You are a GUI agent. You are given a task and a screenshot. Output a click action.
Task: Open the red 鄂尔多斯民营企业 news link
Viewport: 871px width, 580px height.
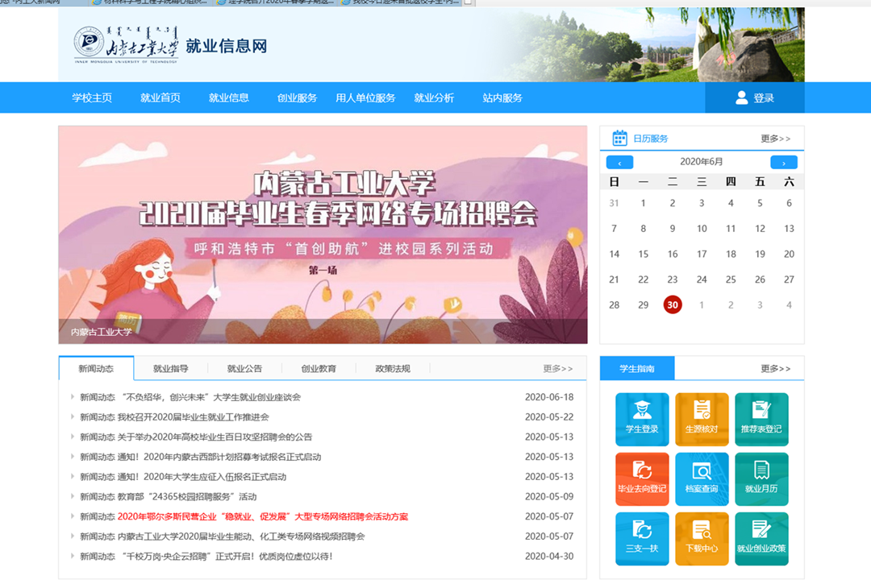(263, 516)
